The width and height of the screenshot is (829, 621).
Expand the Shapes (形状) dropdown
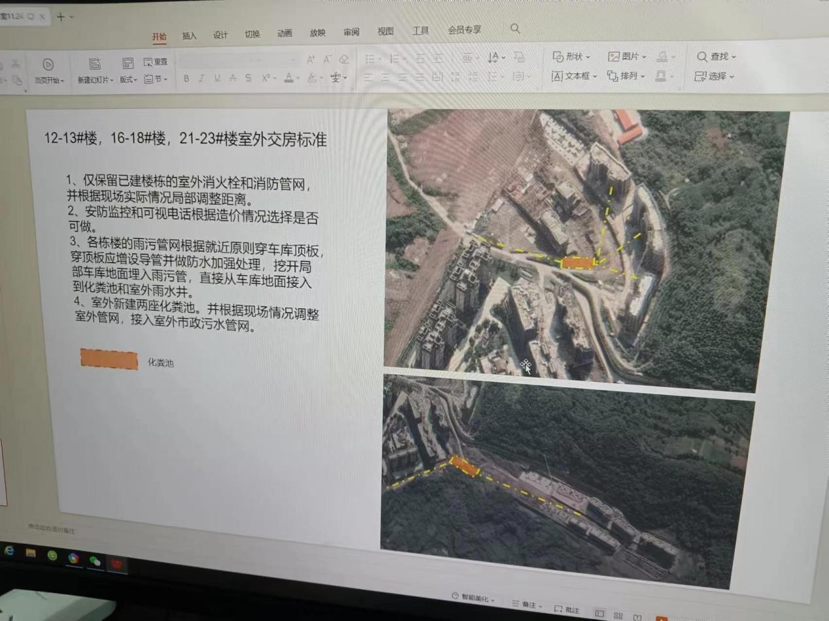[571, 57]
